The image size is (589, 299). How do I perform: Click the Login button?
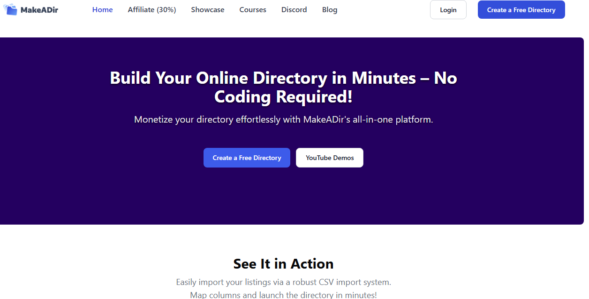(x=448, y=10)
